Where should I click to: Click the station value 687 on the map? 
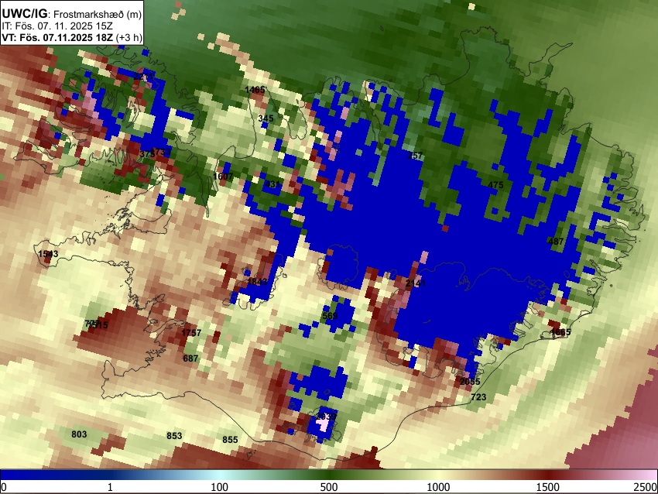coord(190,358)
